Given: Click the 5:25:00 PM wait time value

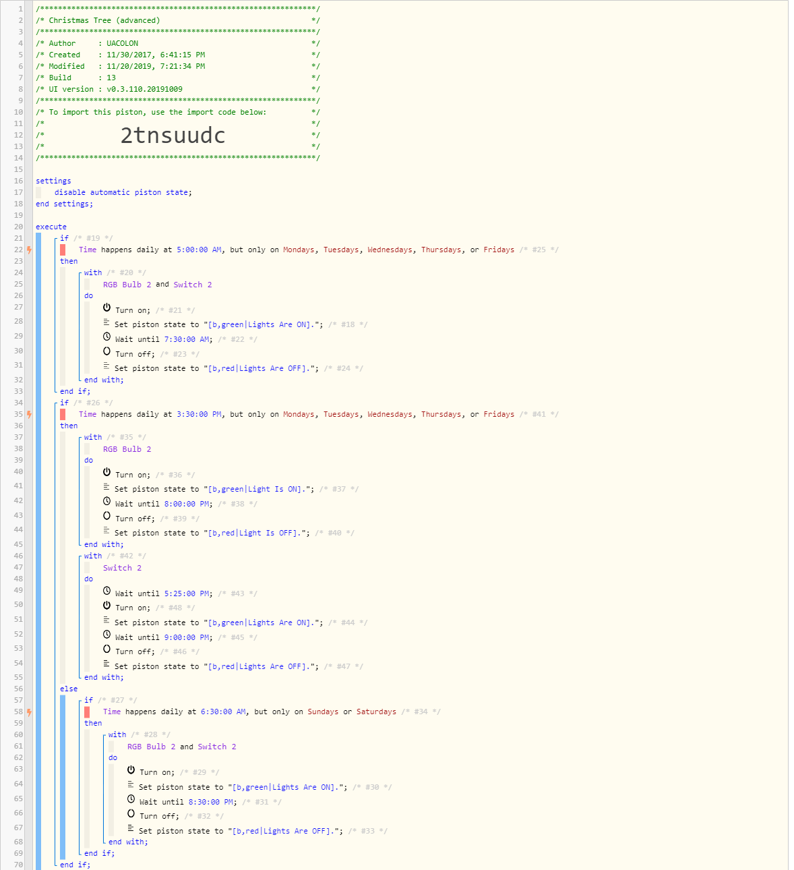Looking at the screenshot, I should click(x=187, y=593).
